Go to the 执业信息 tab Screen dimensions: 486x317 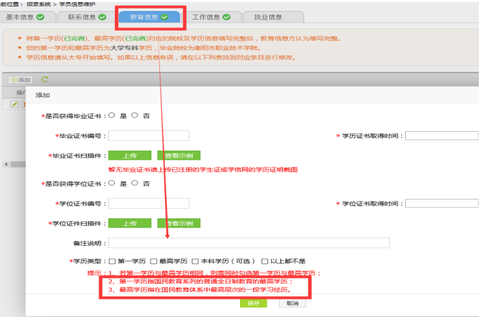(x=267, y=17)
